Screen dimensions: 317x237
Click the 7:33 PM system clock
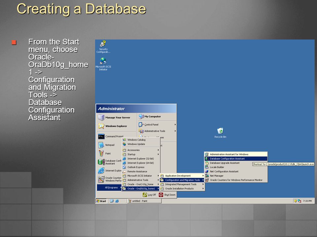pos(307,201)
